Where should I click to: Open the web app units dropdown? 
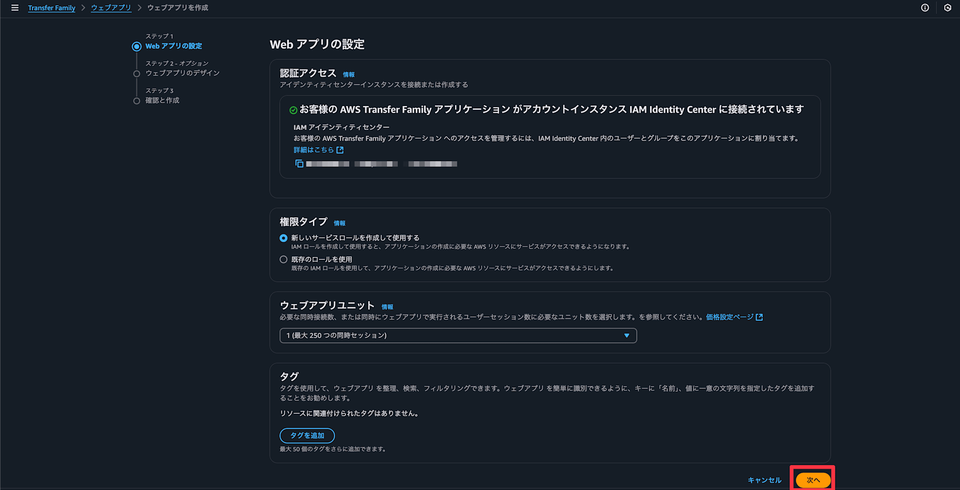[458, 336]
